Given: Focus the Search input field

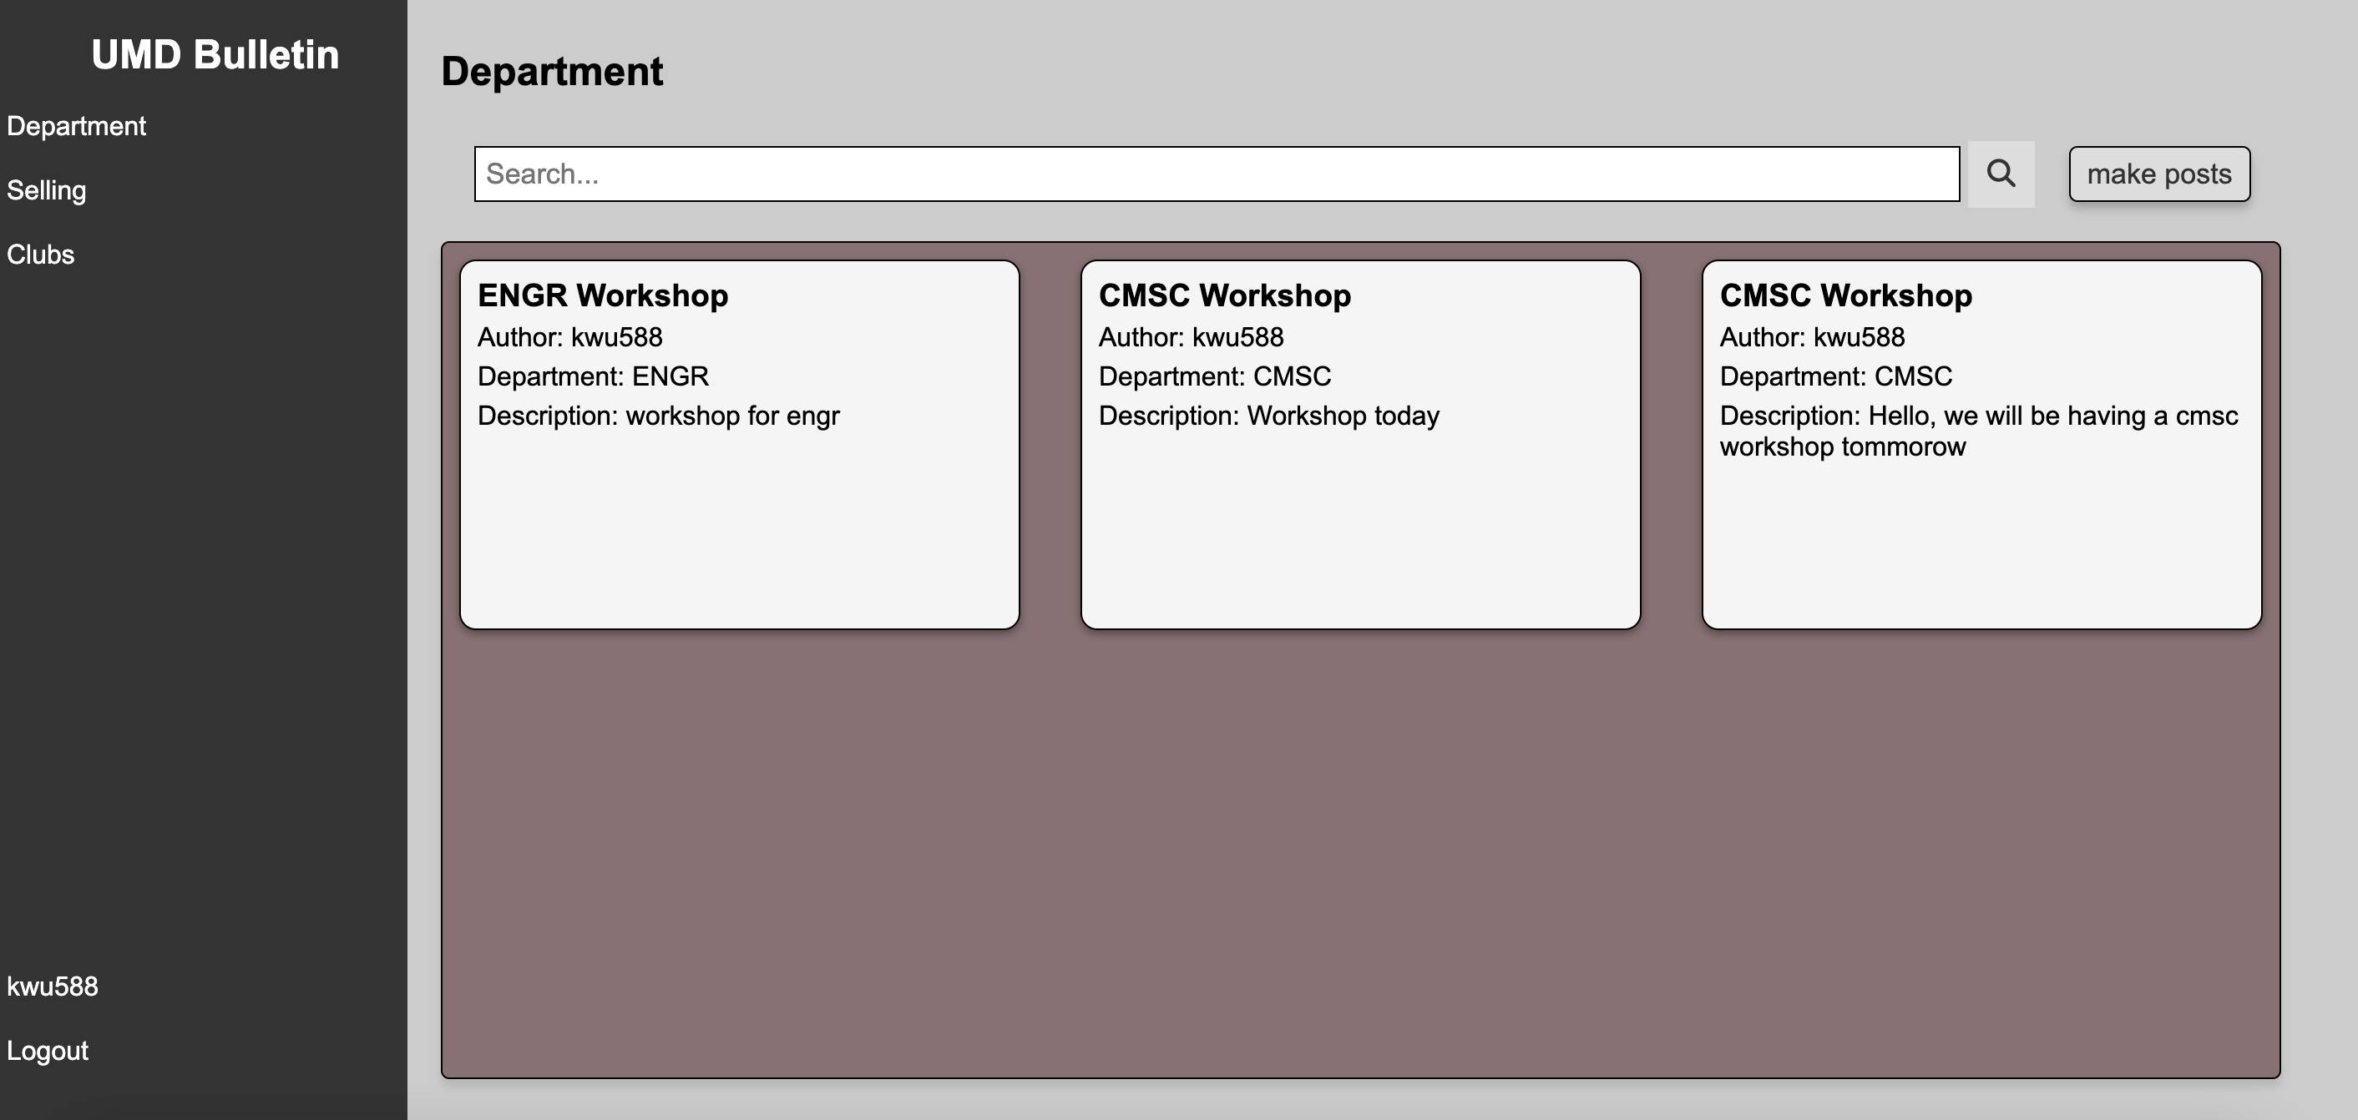Looking at the screenshot, I should 1216,174.
